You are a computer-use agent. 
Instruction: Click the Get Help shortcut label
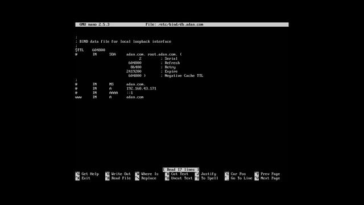point(90,174)
